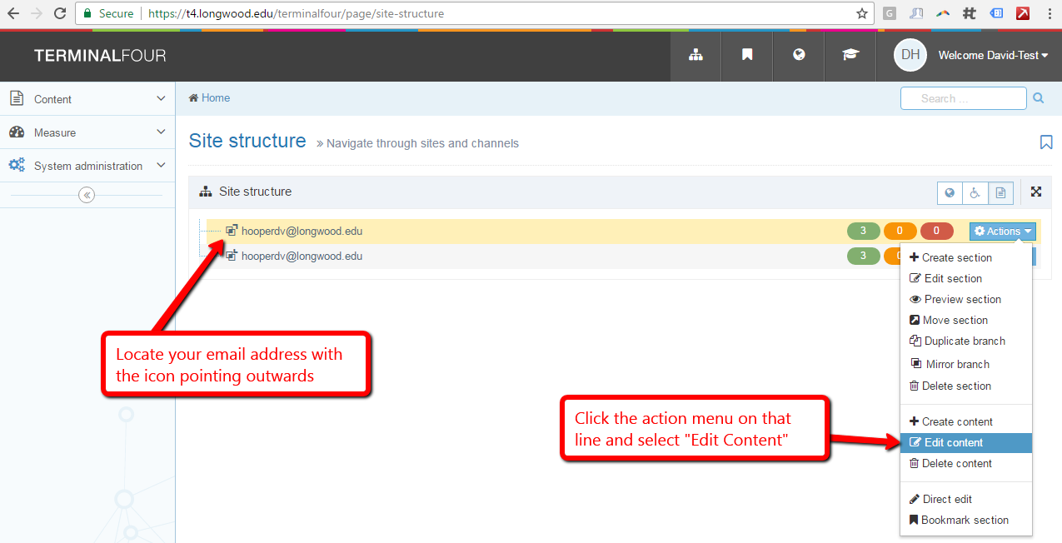
Task: Expand the Site structure panel to fullscreen
Action: [x=1036, y=192]
